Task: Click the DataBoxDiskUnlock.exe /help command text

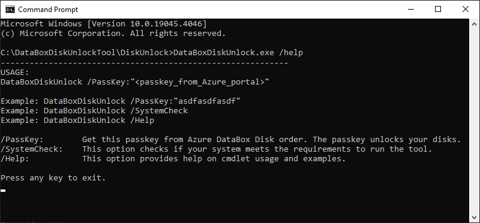Action: coord(238,53)
